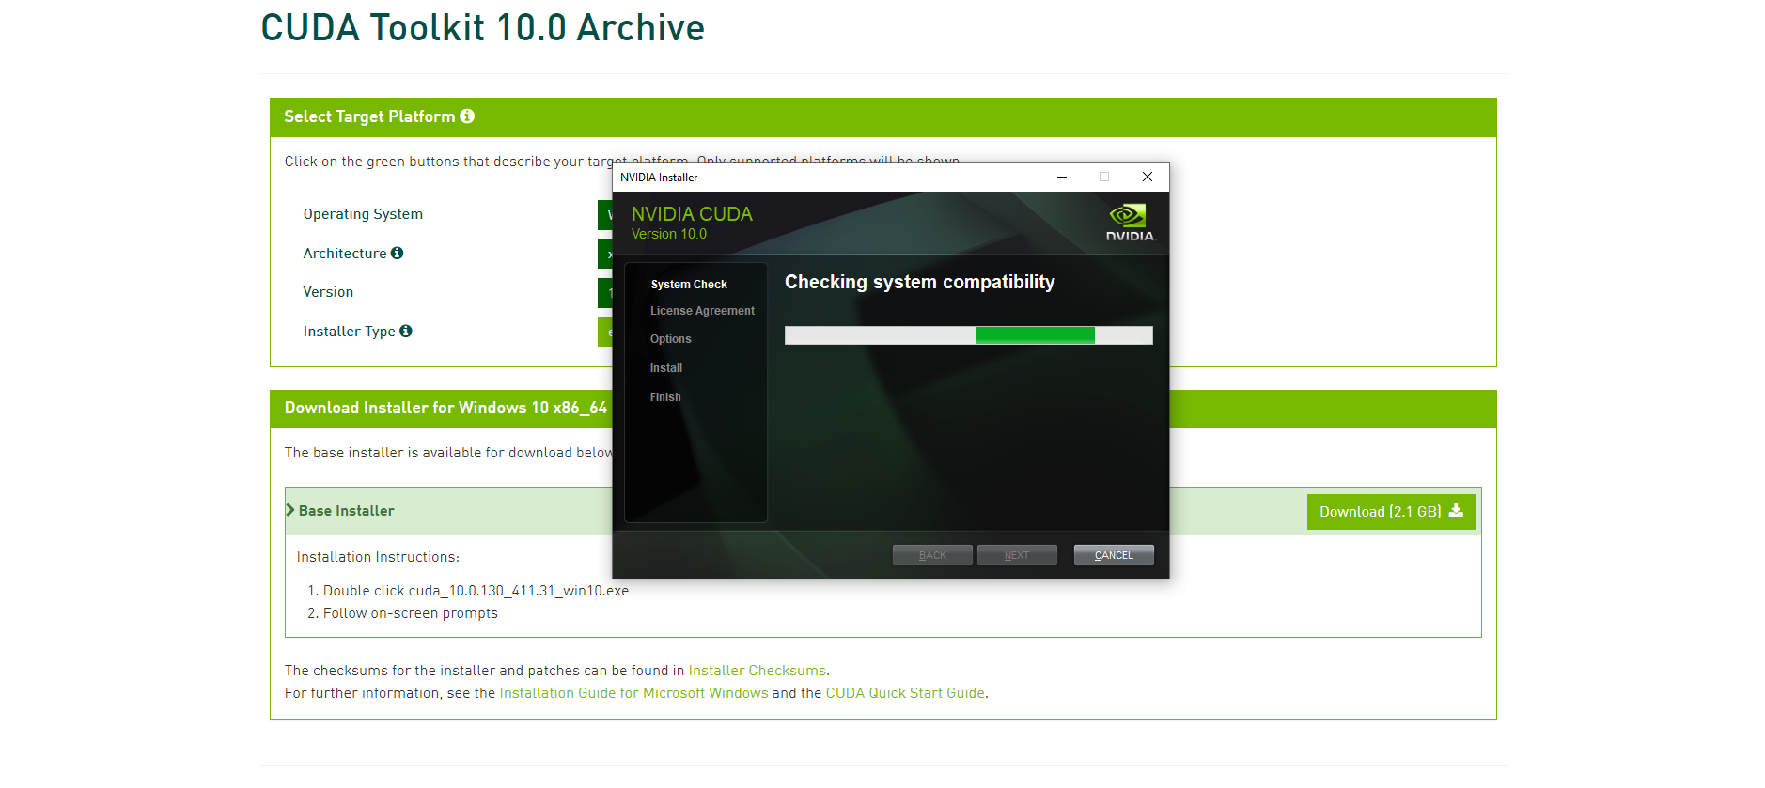
Task: Minimize the NVIDIA Installer window
Action: 1062,177
